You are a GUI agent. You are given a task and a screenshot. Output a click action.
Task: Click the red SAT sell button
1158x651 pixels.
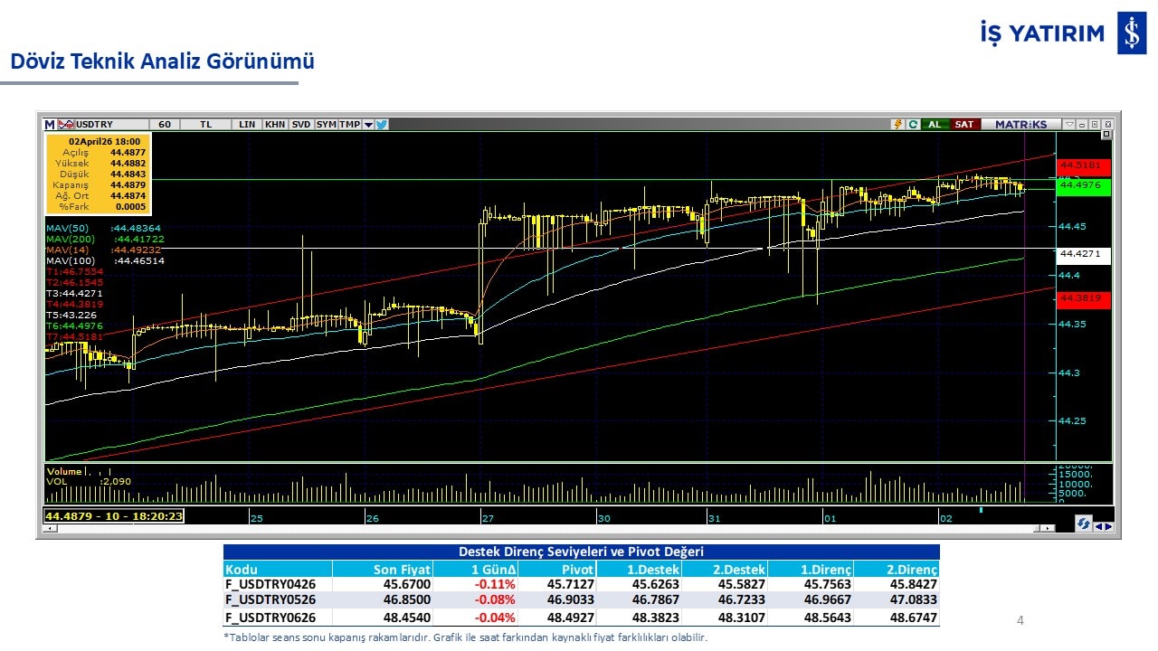pos(964,124)
